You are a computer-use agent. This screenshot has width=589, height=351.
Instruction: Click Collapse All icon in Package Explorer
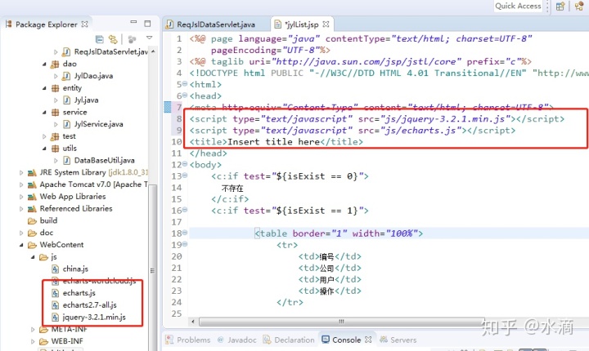(100, 39)
